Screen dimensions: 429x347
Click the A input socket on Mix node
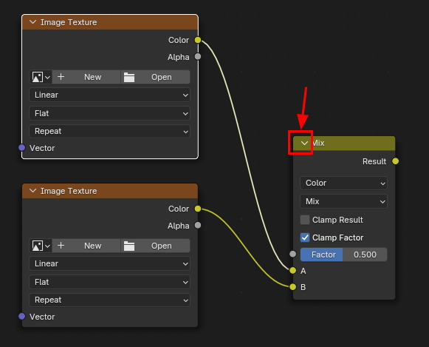point(292,271)
